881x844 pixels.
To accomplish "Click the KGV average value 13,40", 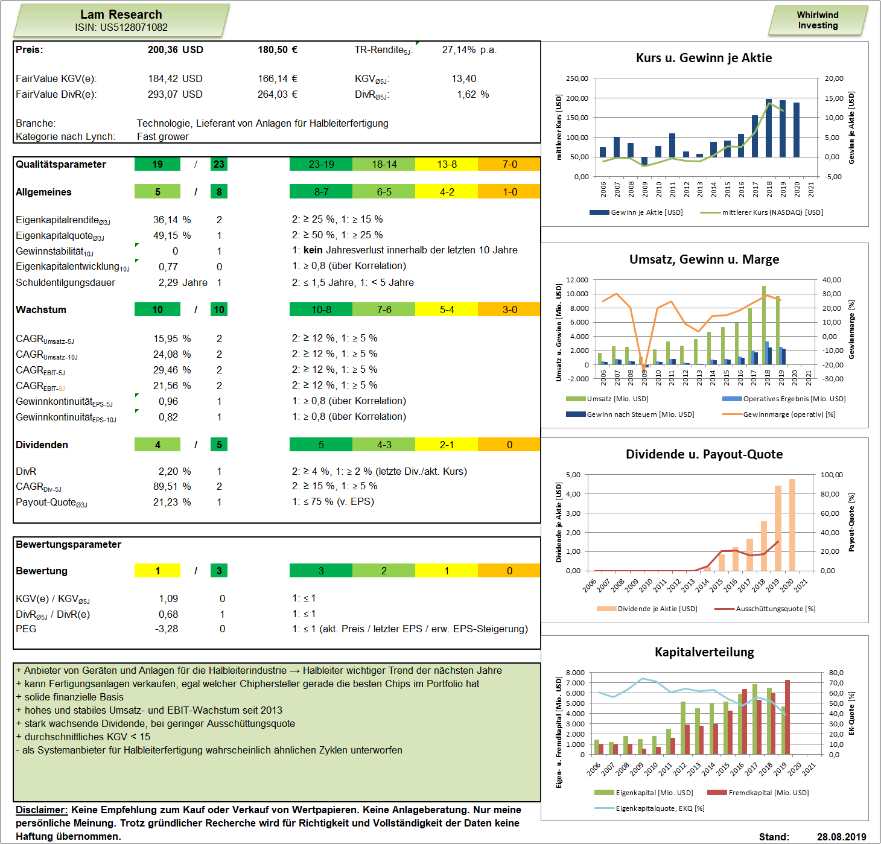I will [x=464, y=78].
